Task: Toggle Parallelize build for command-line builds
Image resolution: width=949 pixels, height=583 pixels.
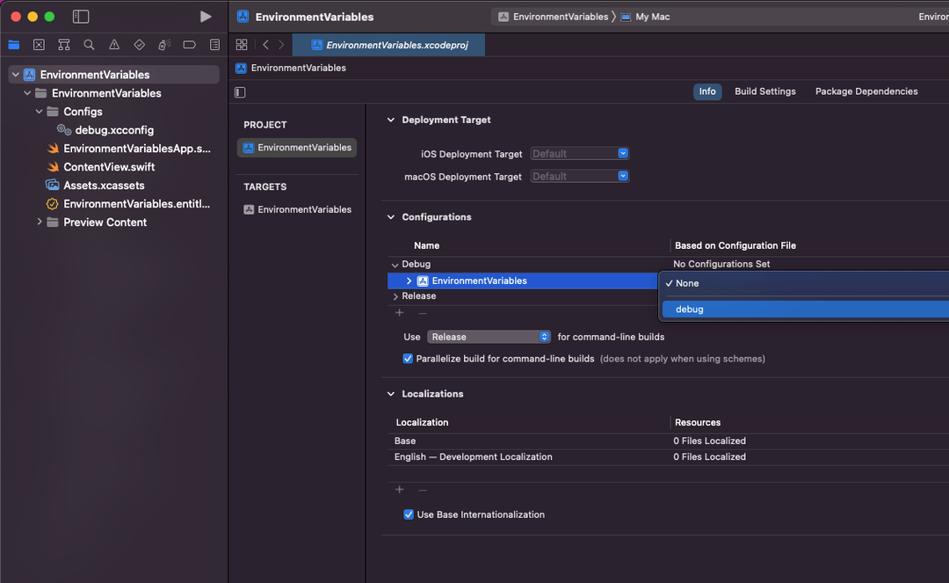Action: coord(408,359)
